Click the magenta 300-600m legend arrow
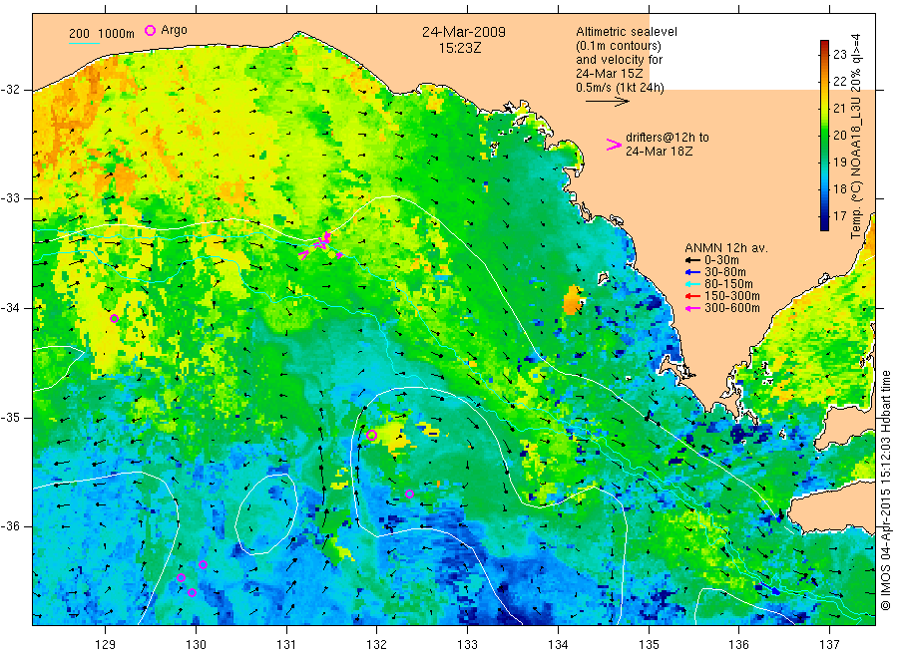898x658 pixels. click(x=693, y=308)
